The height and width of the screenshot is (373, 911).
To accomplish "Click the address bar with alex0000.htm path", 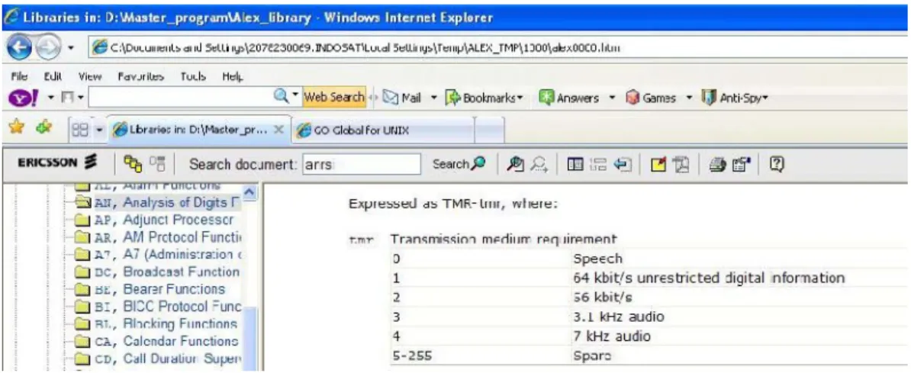I will pos(500,48).
